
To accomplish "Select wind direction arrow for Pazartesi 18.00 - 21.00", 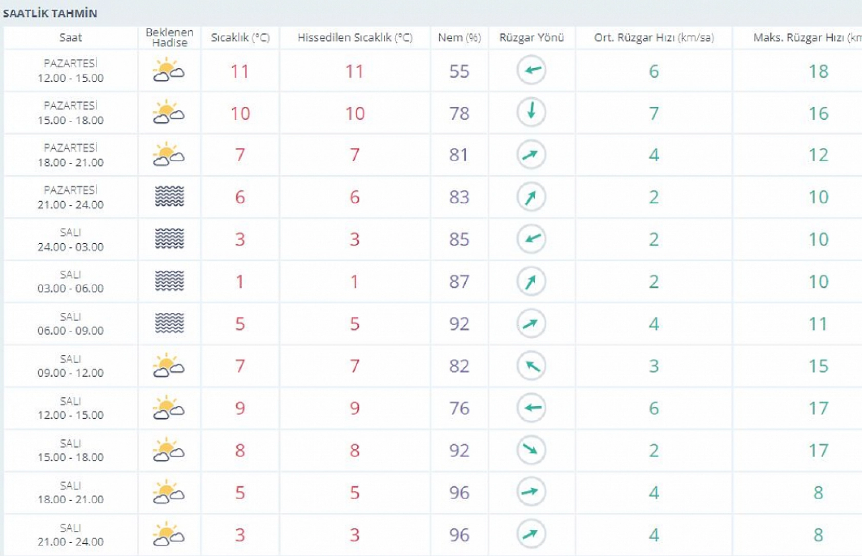I will (x=531, y=155).
